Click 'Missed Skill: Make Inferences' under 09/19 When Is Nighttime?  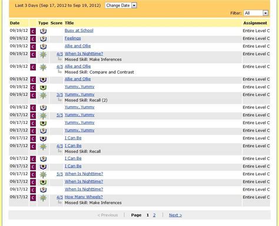pyautogui.click(x=93, y=60)
